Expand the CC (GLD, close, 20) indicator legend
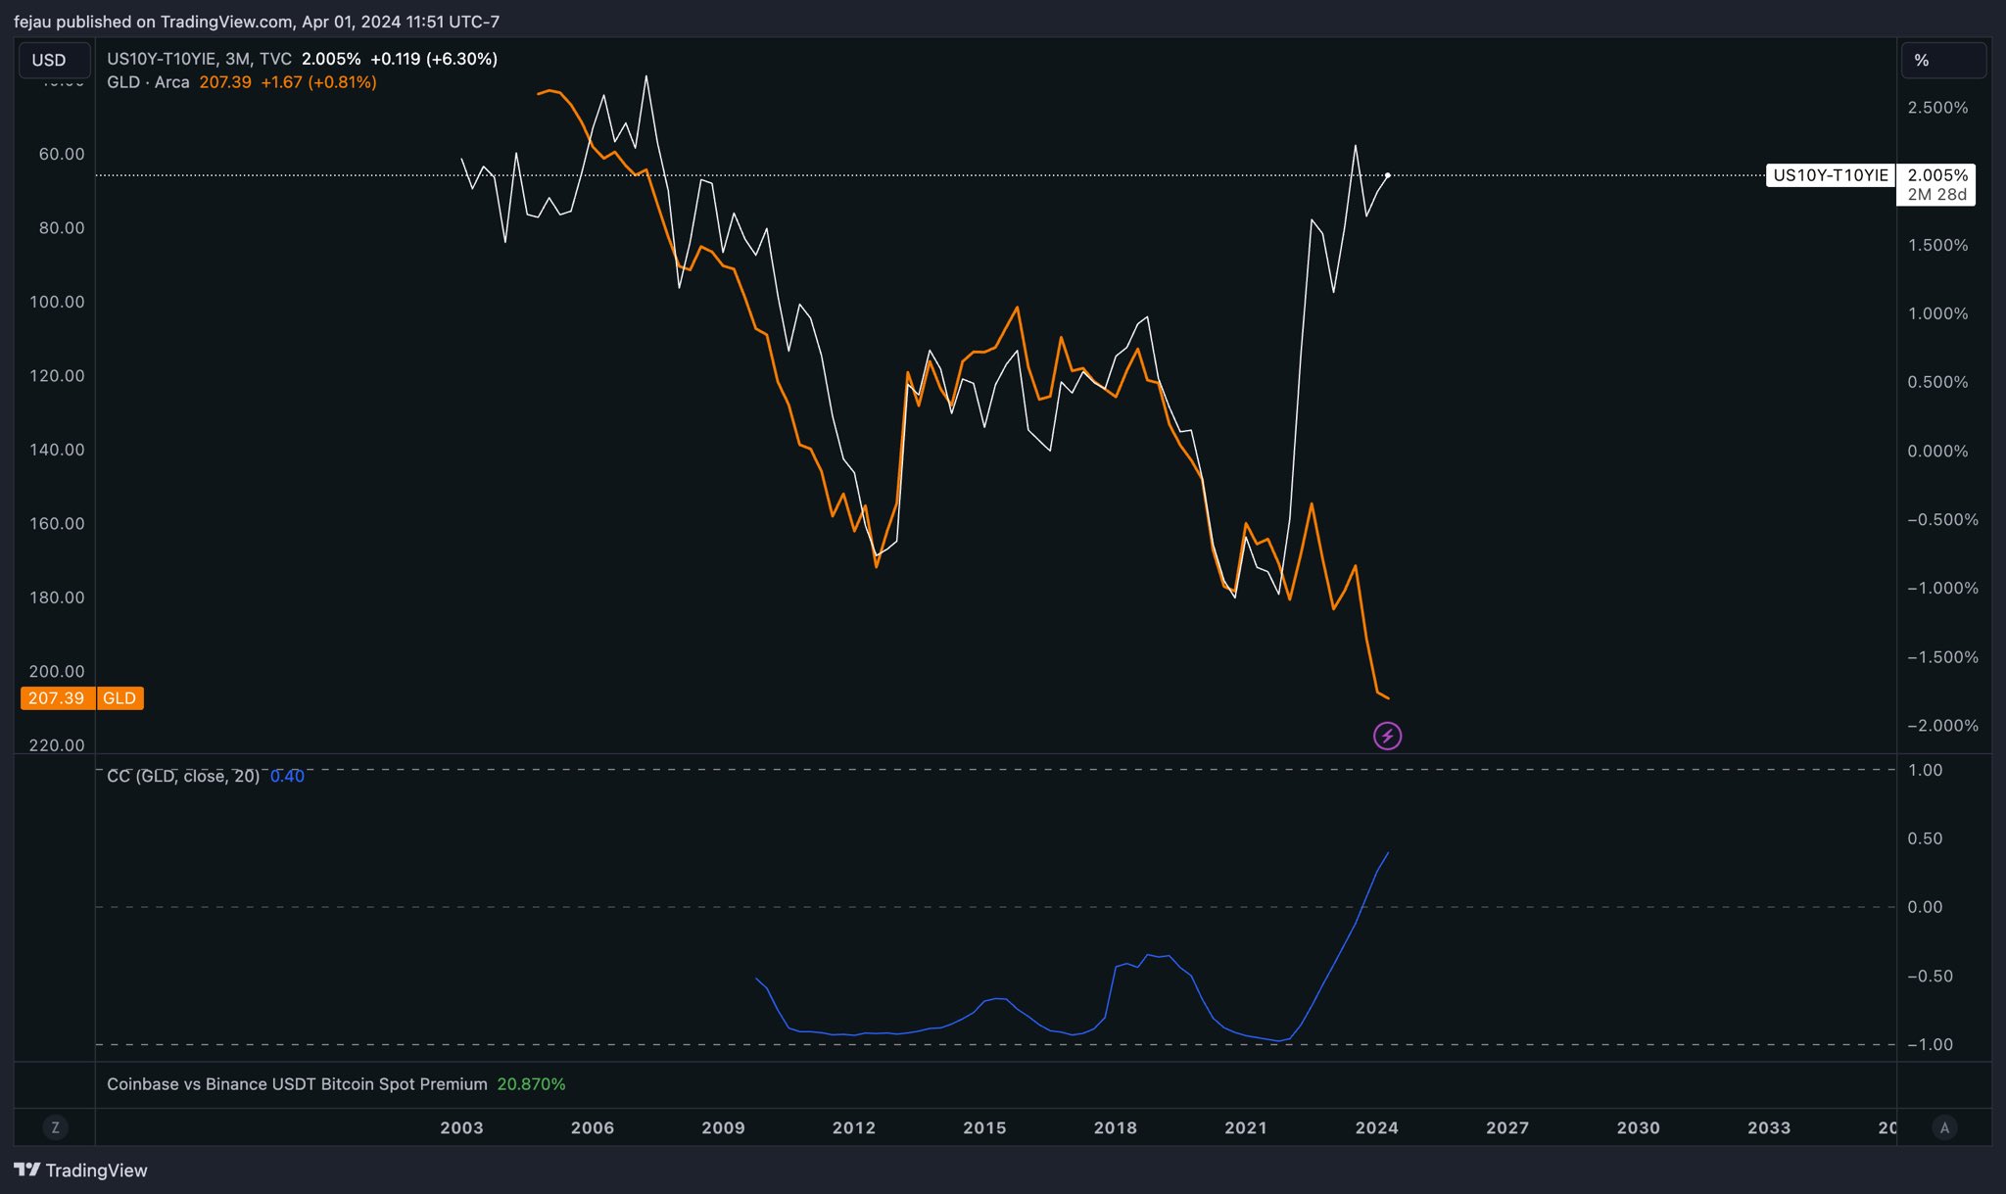The width and height of the screenshot is (2006, 1194). tap(183, 776)
